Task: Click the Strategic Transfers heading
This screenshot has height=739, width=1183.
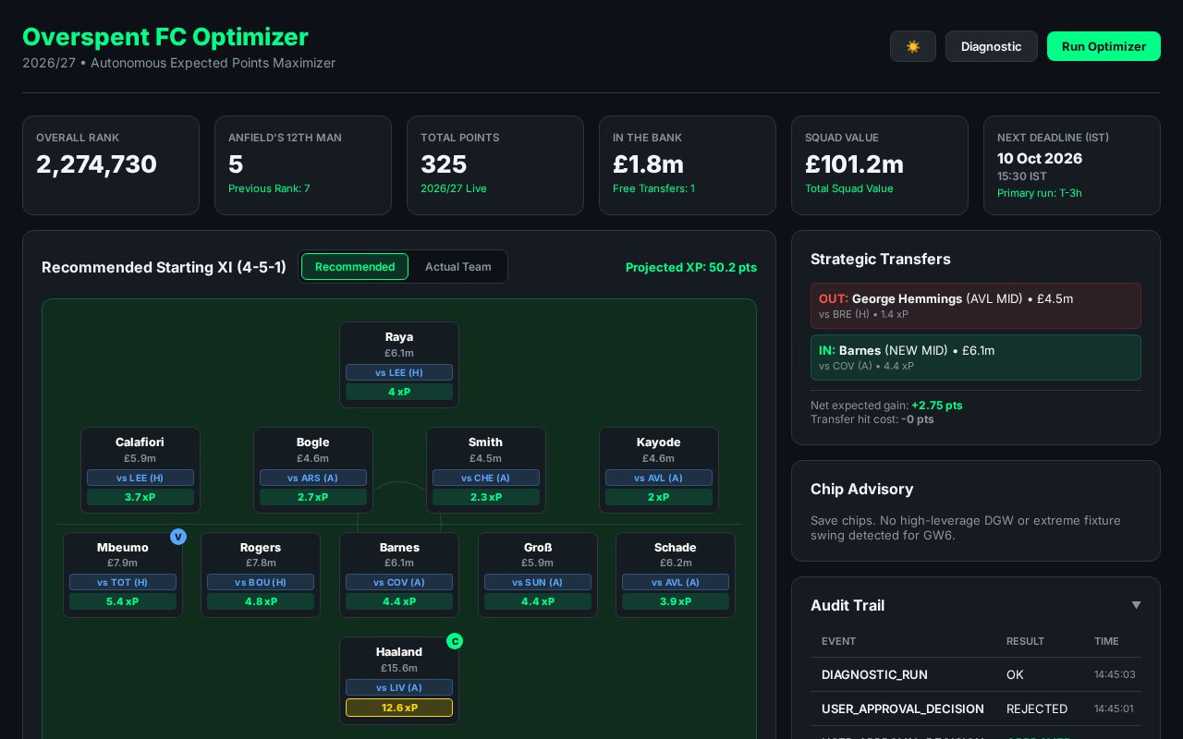Action: (x=881, y=259)
